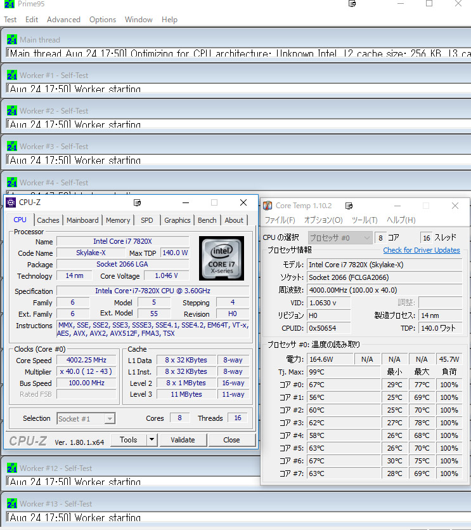Click the Core Speed value field
The image size is (471, 530).
tap(86, 361)
